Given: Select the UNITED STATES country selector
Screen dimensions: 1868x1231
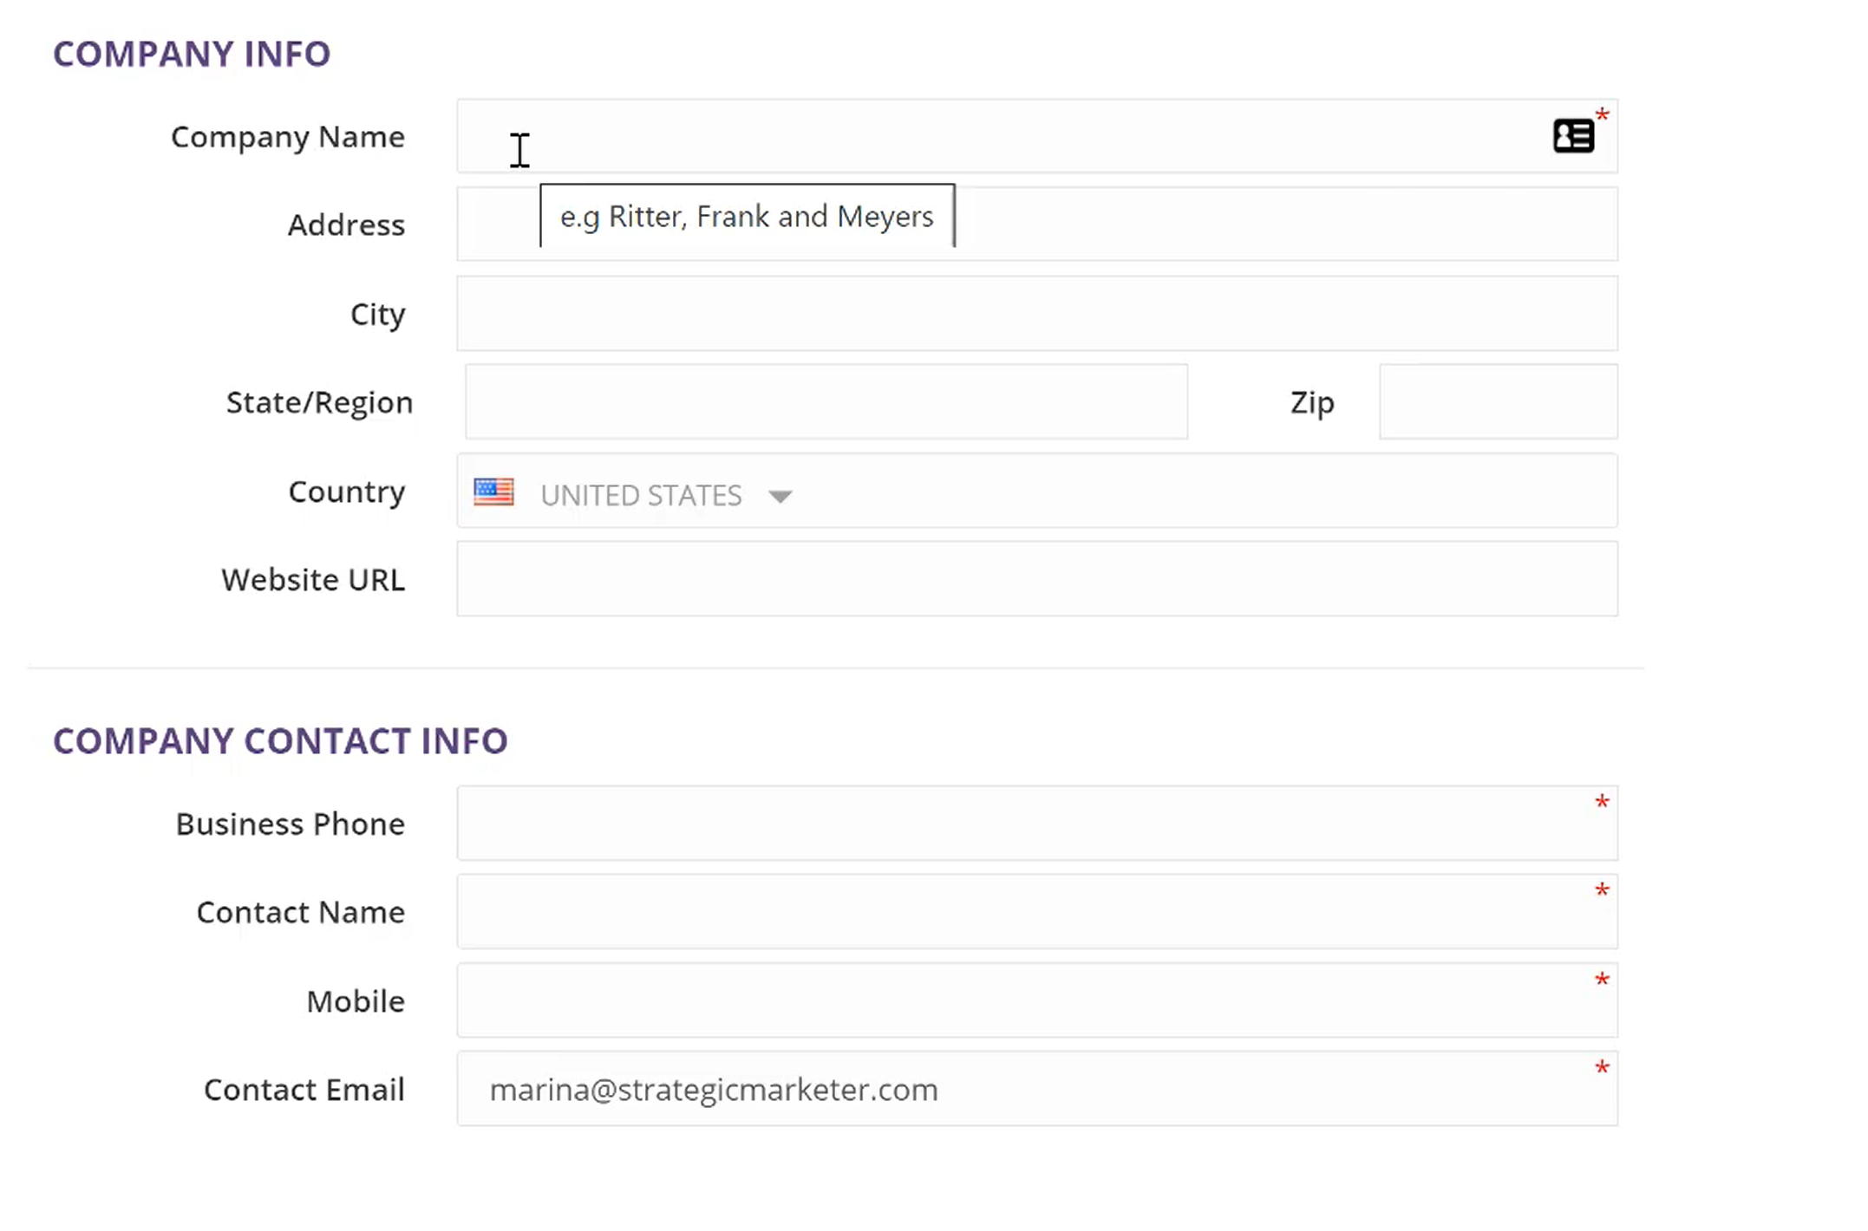Looking at the screenshot, I should pos(640,495).
